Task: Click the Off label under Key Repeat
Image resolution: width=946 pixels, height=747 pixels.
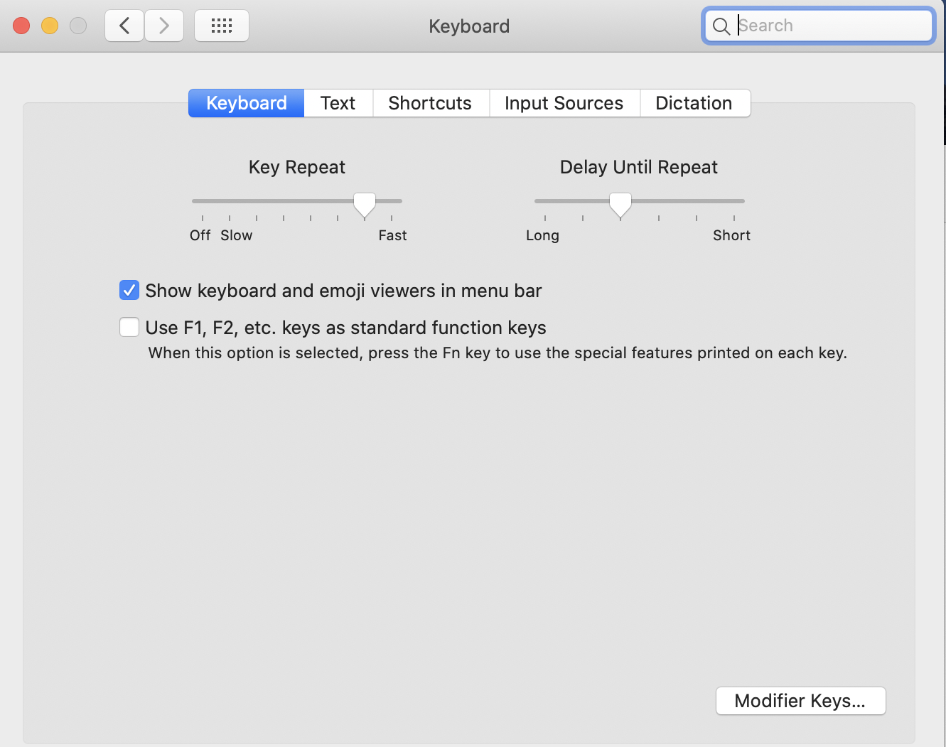Action: (x=200, y=235)
